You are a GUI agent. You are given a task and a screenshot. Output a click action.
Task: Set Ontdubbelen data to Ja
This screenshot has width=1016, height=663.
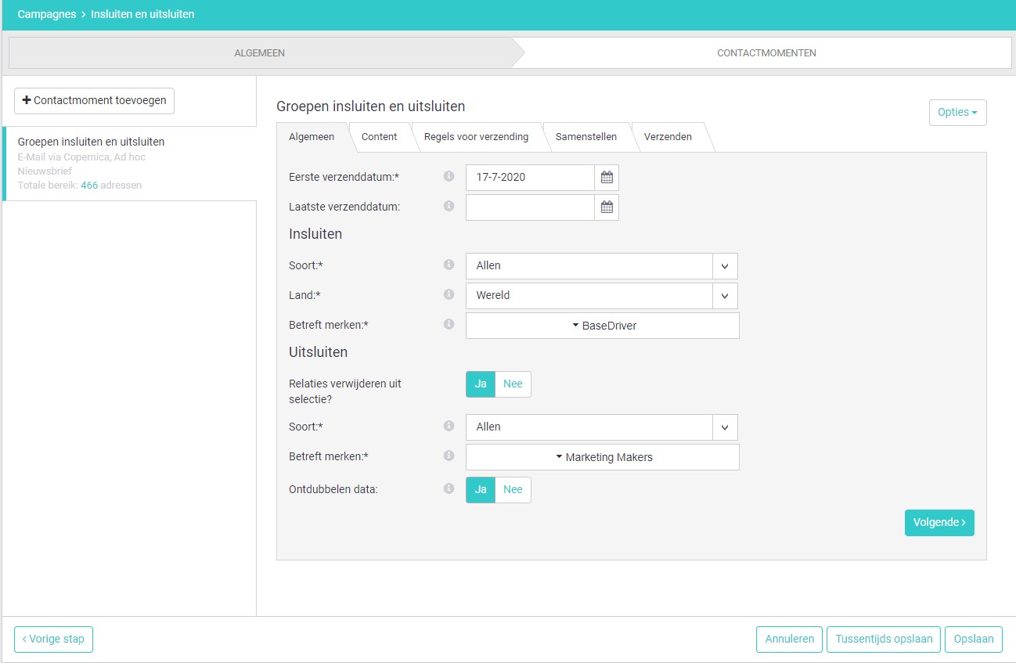[x=481, y=490]
